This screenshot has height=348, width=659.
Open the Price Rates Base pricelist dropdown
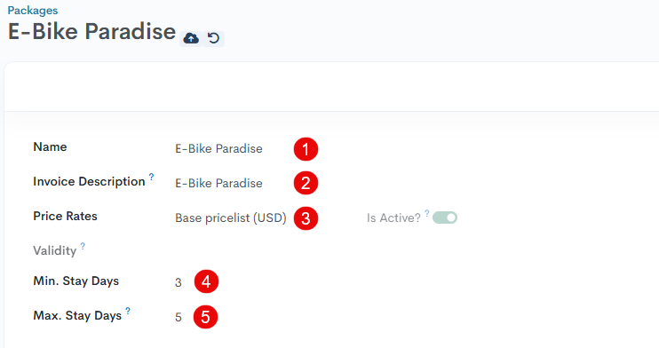coord(231,218)
